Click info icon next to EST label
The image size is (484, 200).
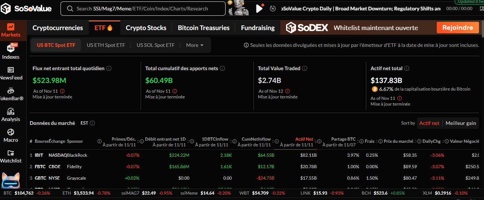pos(92,123)
